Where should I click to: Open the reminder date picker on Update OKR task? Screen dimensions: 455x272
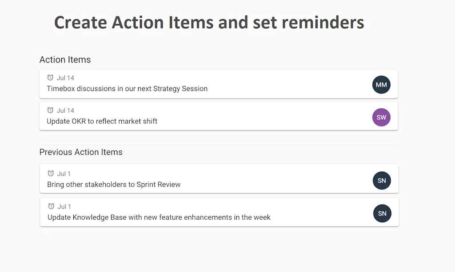pos(65,110)
